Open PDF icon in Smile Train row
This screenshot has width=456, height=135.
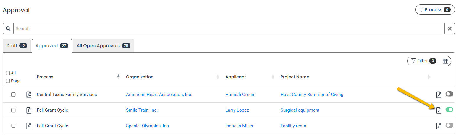29,110
